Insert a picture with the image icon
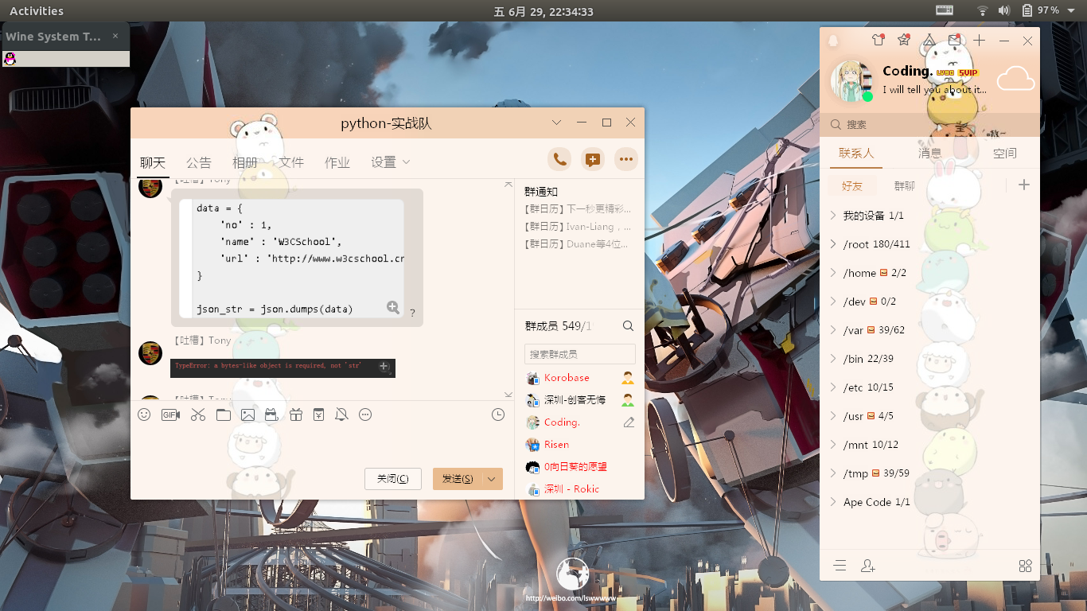The height and width of the screenshot is (611, 1087). click(247, 414)
